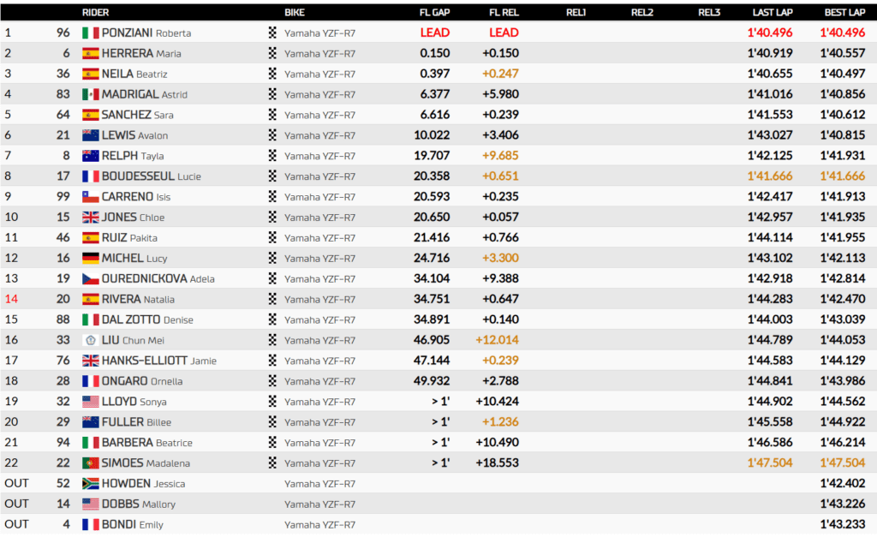
Task: Click the FL GAP column header
Action: [x=434, y=12]
